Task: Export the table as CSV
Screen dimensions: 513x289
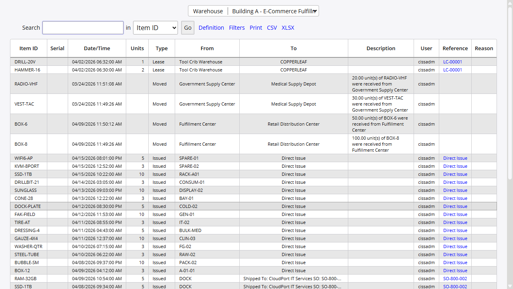Action: pos(272,28)
